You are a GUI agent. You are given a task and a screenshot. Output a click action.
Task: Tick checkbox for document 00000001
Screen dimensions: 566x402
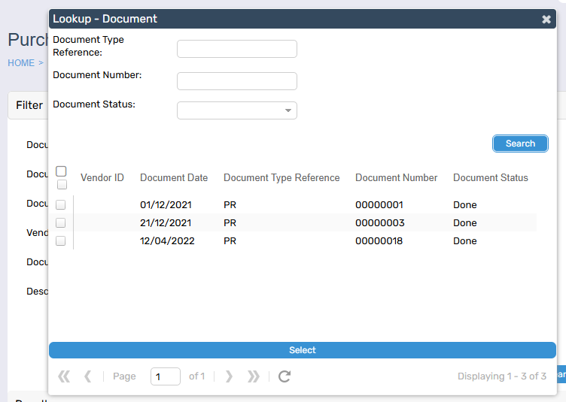(61, 204)
